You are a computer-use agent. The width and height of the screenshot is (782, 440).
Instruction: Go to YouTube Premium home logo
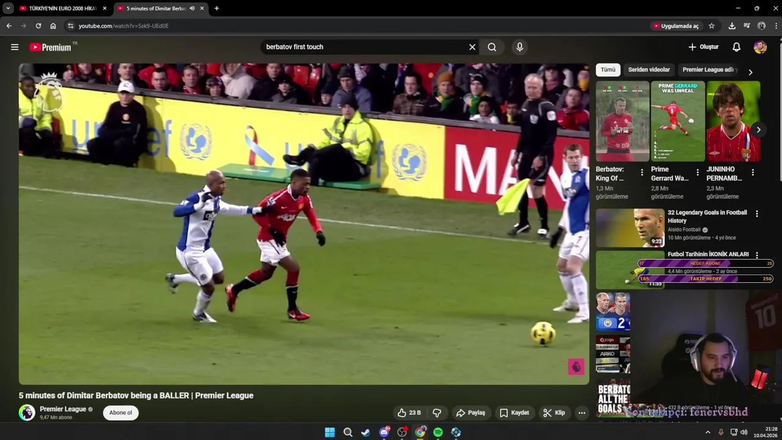(x=51, y=47)
